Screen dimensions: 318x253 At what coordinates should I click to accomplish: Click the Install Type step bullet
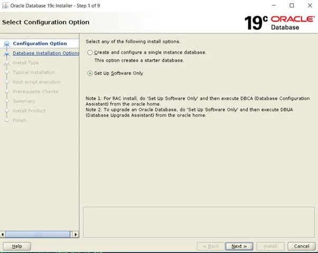pyautogui.click(x=7, y=63)
